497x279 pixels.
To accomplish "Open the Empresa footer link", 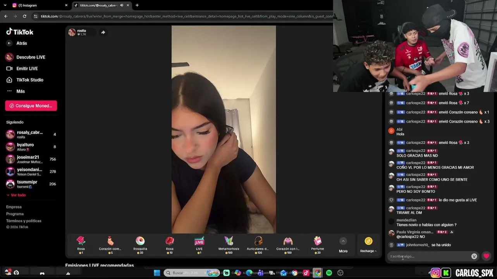I will pos(14,207).
